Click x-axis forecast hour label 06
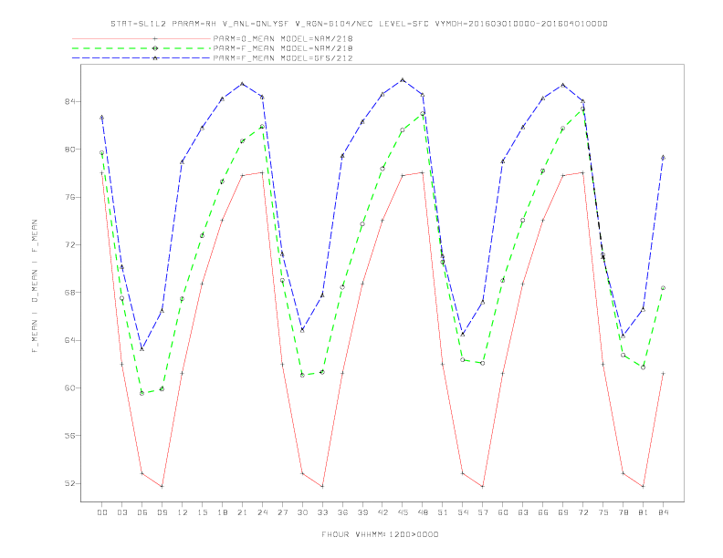 (142, 512)
